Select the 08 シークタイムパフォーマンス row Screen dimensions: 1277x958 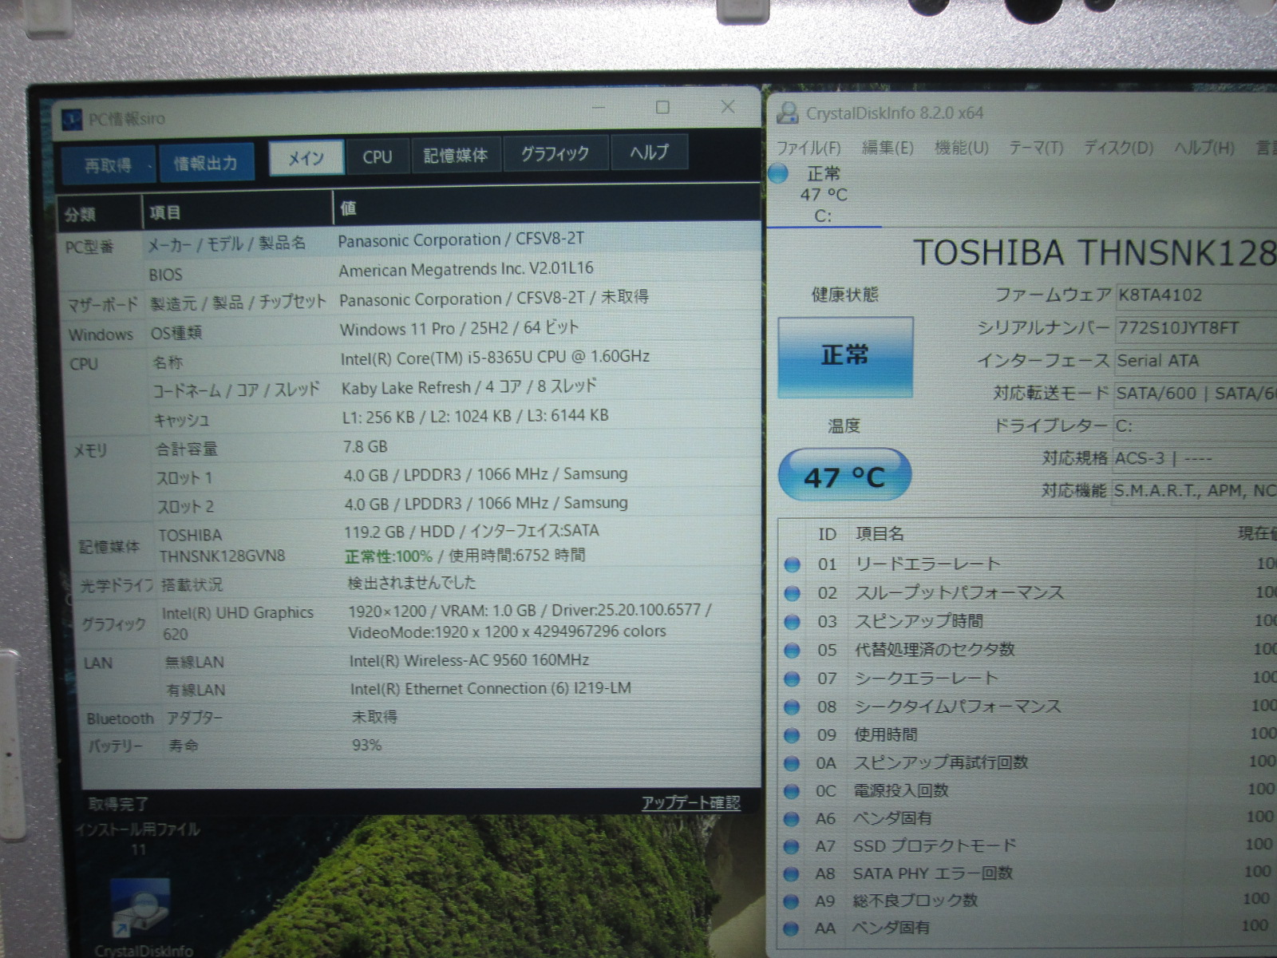coord(1028,707)
